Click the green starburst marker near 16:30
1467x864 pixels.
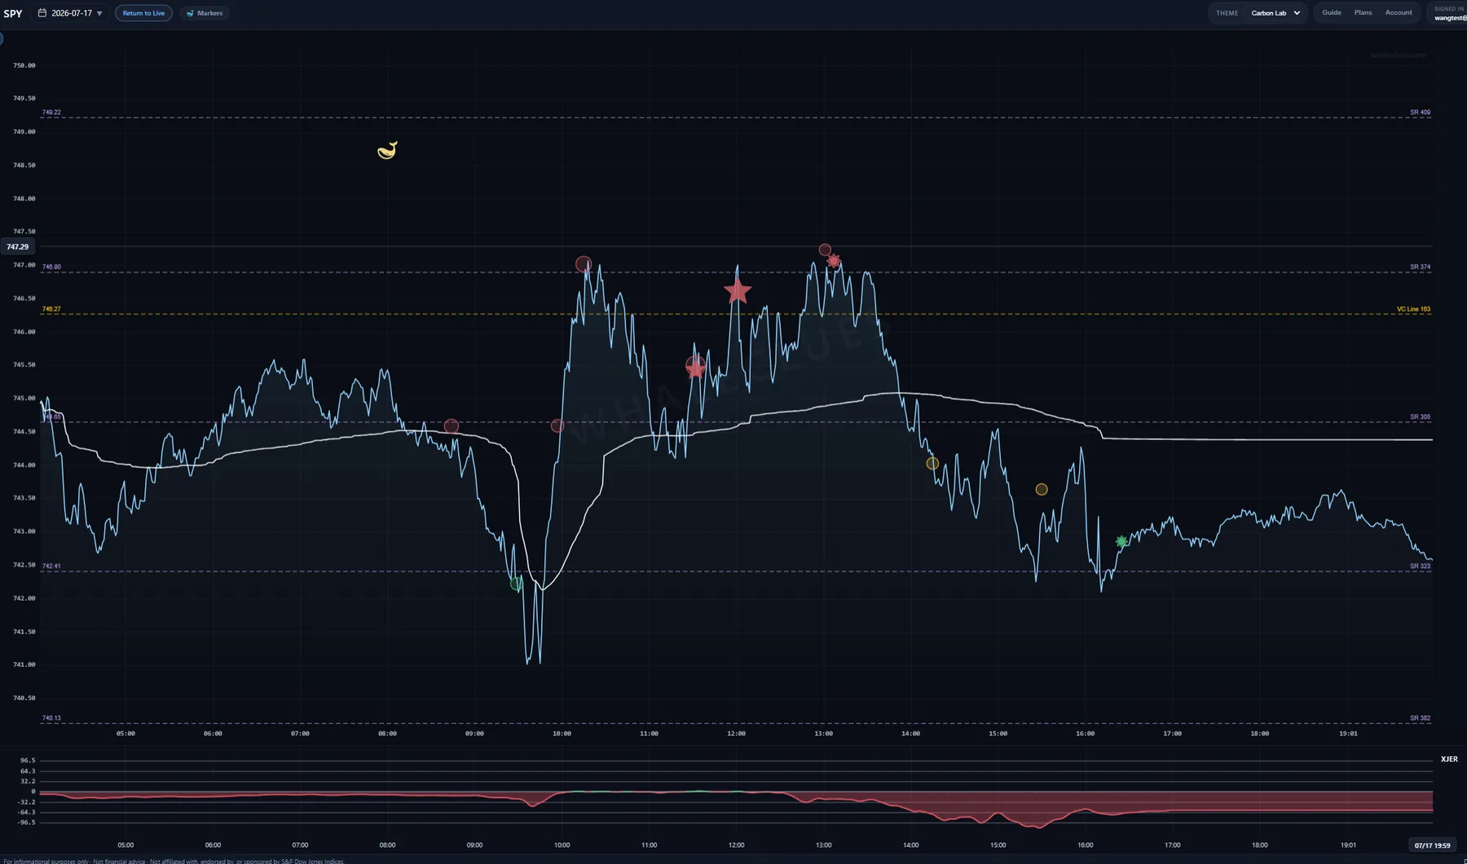tap(1121, 541)
